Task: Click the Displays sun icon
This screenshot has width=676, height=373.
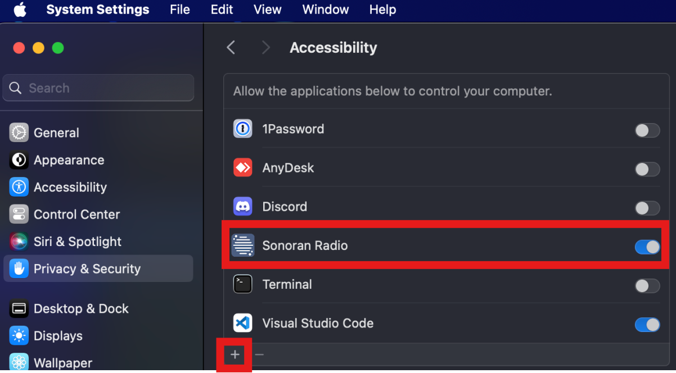Action: pyautogui.click(x=19, y=336)
